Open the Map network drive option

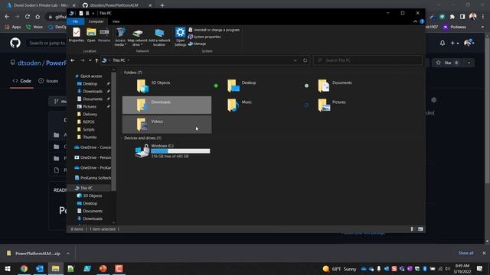tap(137, 37)
